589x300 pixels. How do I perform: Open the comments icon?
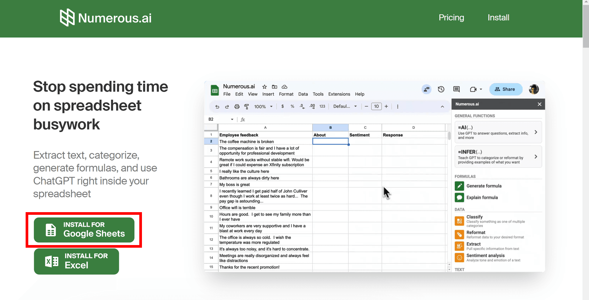[x=456, y=89]
